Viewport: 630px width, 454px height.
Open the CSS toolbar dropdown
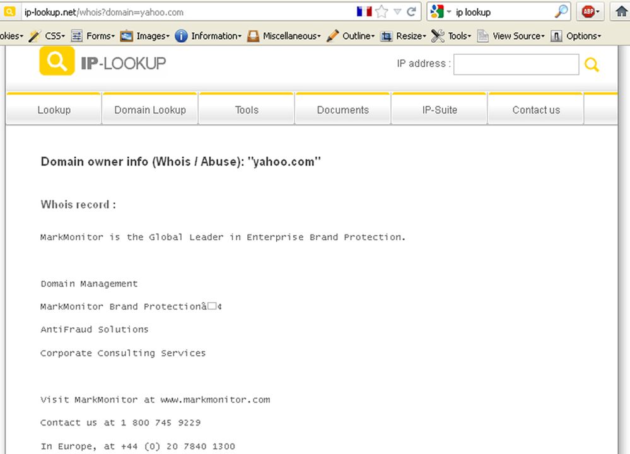tap(51, 36)
